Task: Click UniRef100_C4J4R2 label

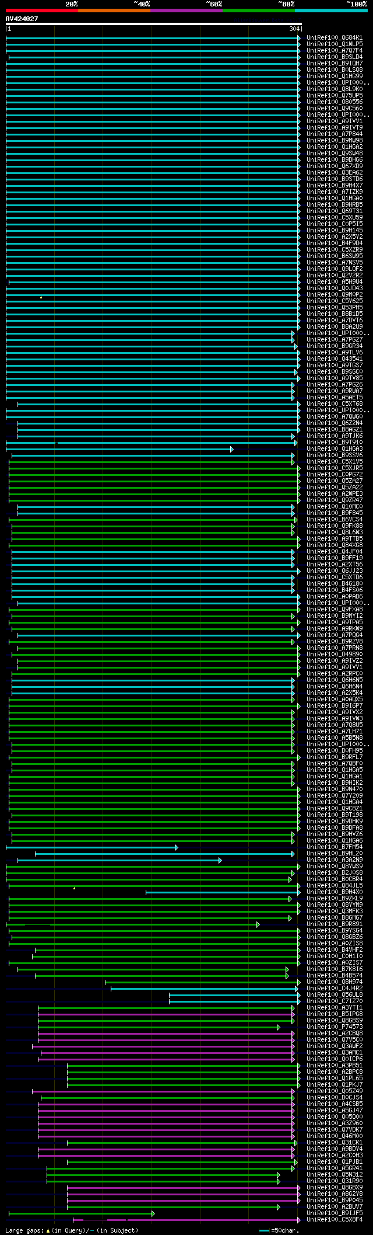Action: click(335, 988)
